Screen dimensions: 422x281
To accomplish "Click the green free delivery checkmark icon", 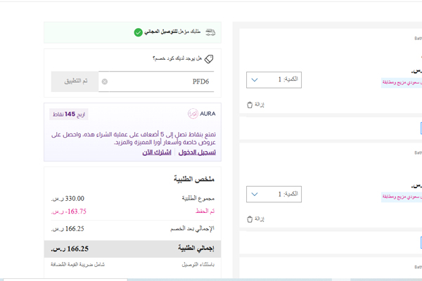I will (138, 32).
